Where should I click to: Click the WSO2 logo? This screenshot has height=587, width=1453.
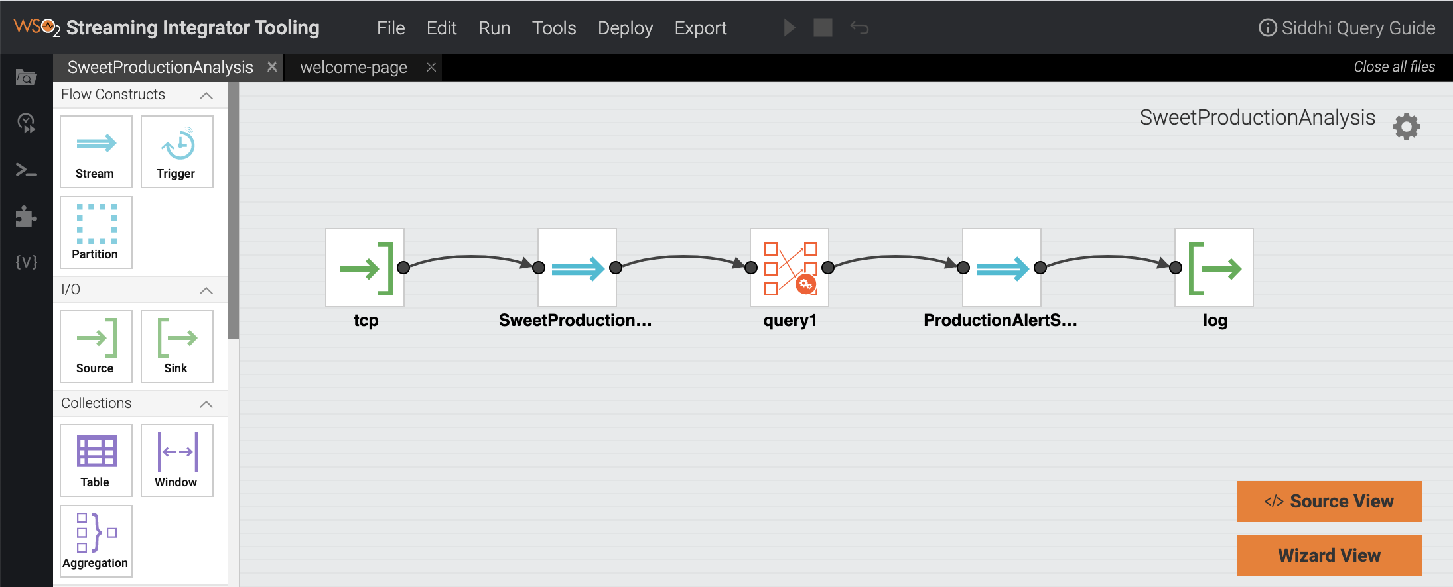37,27
